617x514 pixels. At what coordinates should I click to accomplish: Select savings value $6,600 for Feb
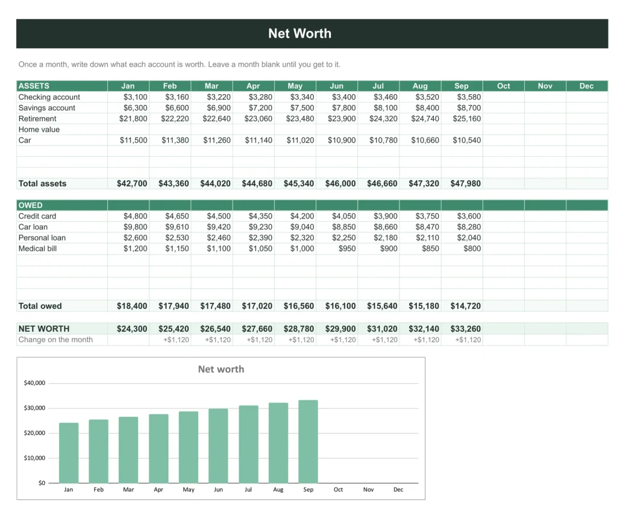pyautogui.click(x=170, y=108)
